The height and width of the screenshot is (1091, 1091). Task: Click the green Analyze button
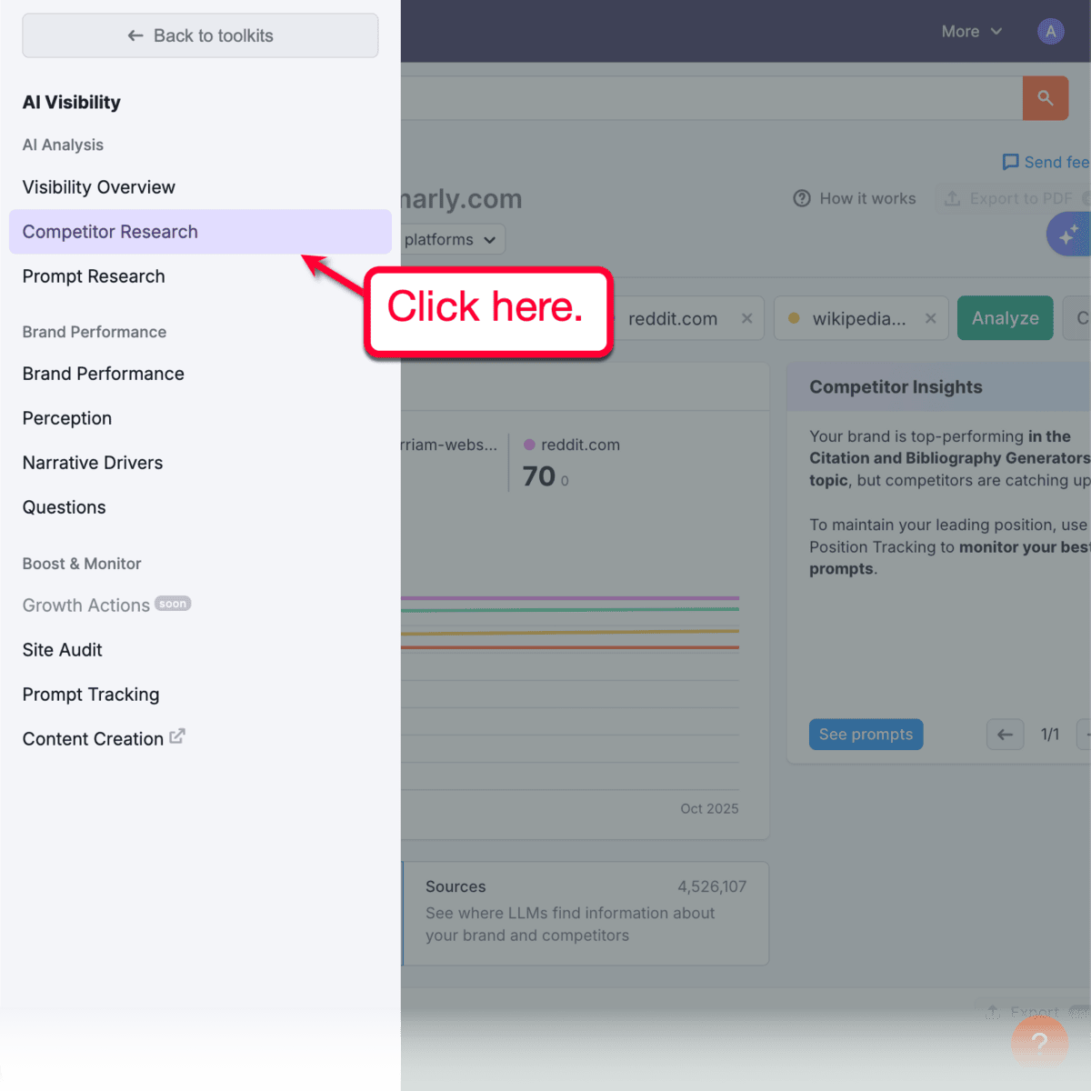tap(1005, 317)
